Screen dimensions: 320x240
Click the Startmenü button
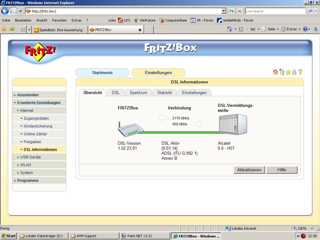point(102,72)
